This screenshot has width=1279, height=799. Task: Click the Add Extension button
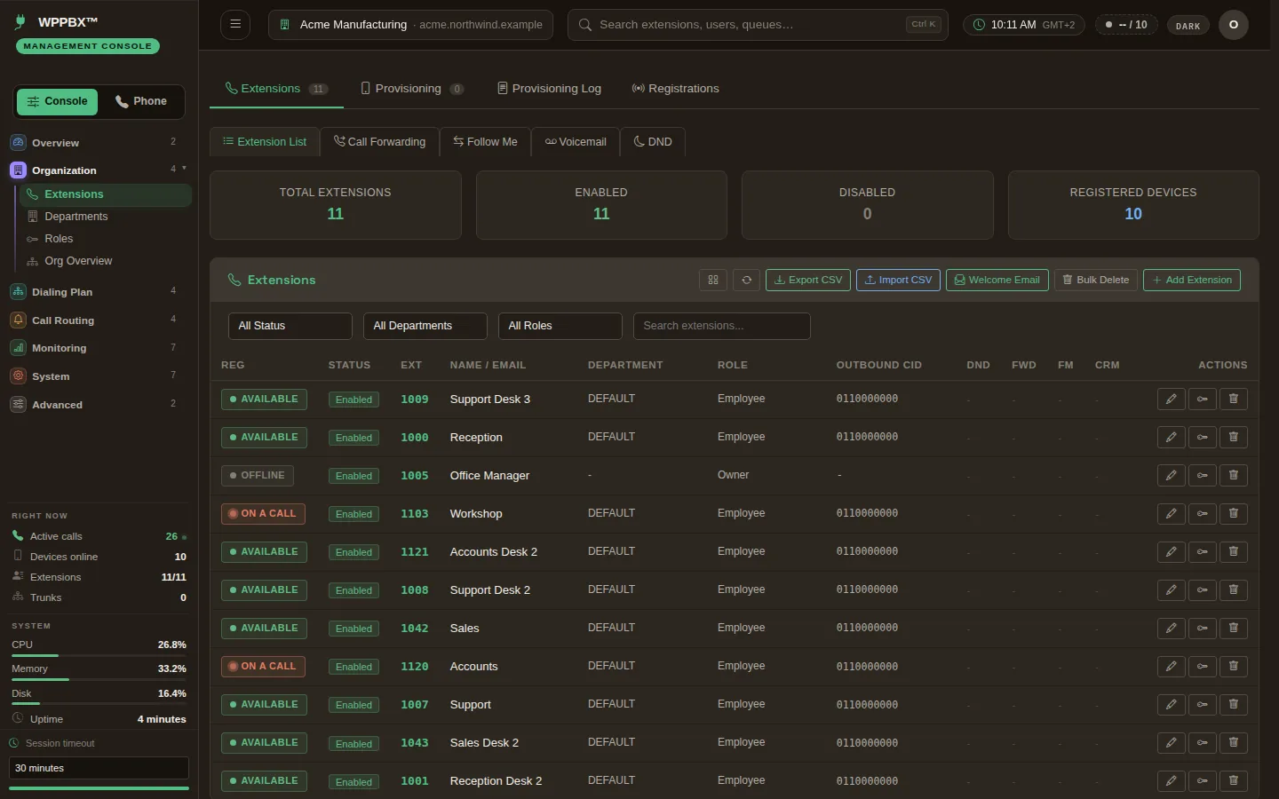(x=1192, y=280)
